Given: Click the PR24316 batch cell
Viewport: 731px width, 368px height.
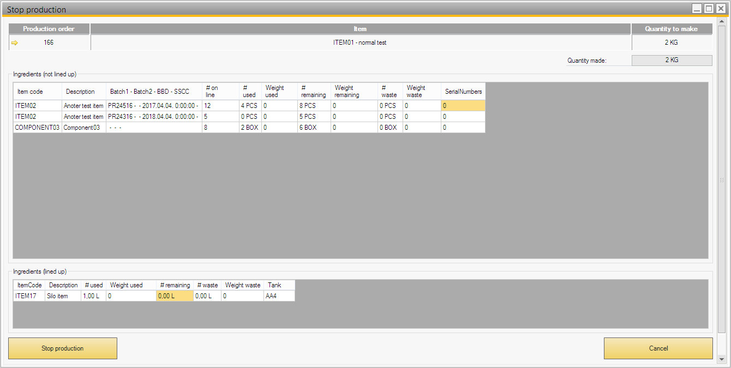Looking at the screenshot, I should click(x=153, y=117).
